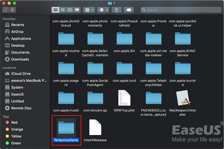This screenshot has height=149, width=224.
Task: Select gallery view button
Action: 77,10
